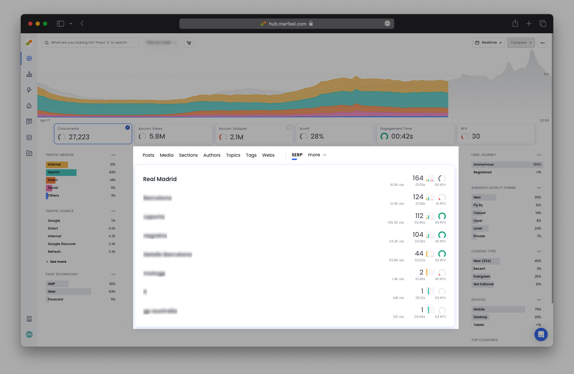Toggle the Search traffic medium filter
The width and height of the screenshot is (574, 374).
(x=61, y=172)
